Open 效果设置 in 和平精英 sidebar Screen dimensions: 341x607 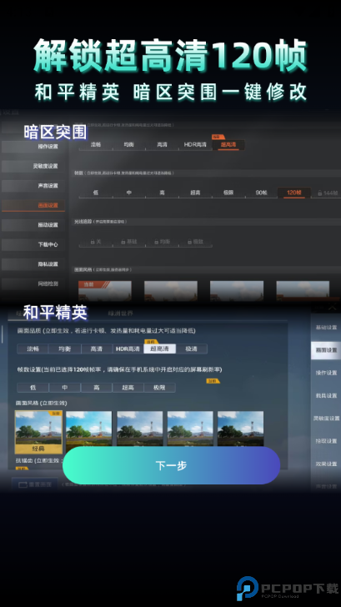(326, 464)
